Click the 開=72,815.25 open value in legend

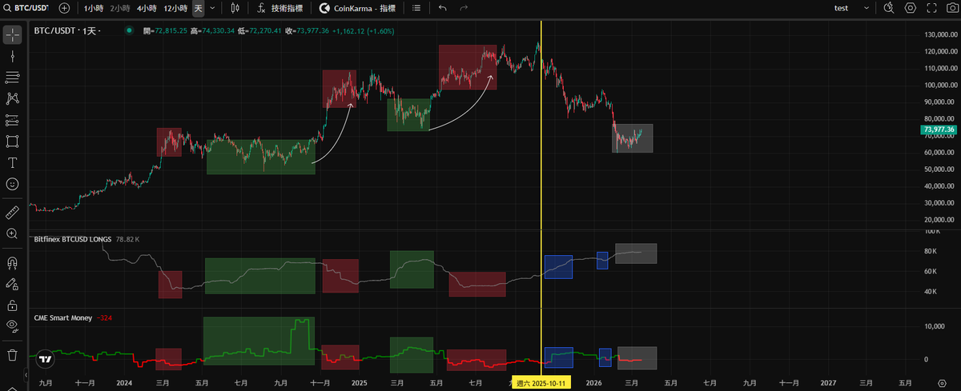pos(164,31)
